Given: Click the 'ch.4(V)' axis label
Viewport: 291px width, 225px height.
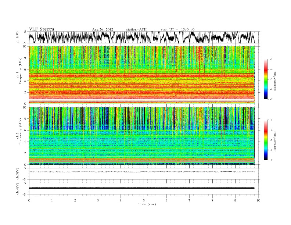Looking at the screenshot, I should point(18,189).
